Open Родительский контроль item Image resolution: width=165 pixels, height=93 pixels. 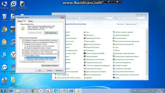93,63
